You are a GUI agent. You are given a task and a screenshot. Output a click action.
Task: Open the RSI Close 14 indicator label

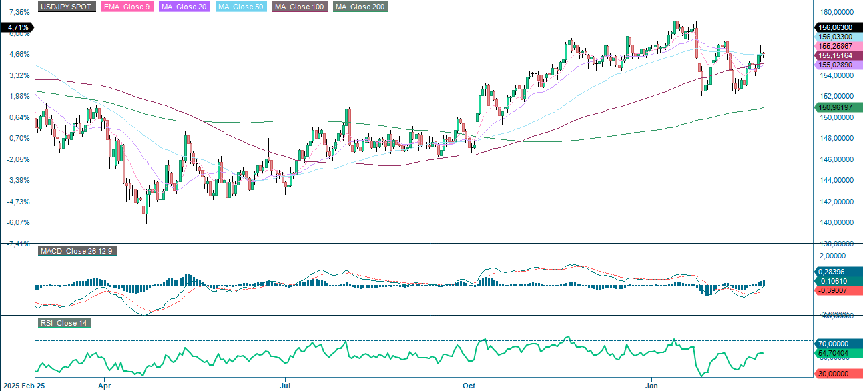[63, 323]
